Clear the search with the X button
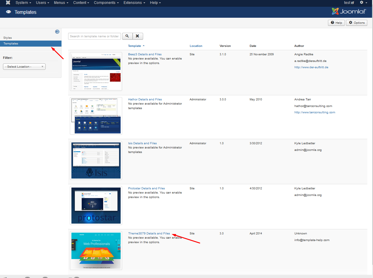Screen dimensions: 373x278 [x=137, y=36]
